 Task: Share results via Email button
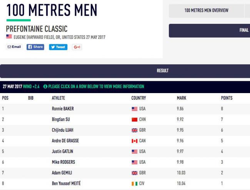pos(14,47)
